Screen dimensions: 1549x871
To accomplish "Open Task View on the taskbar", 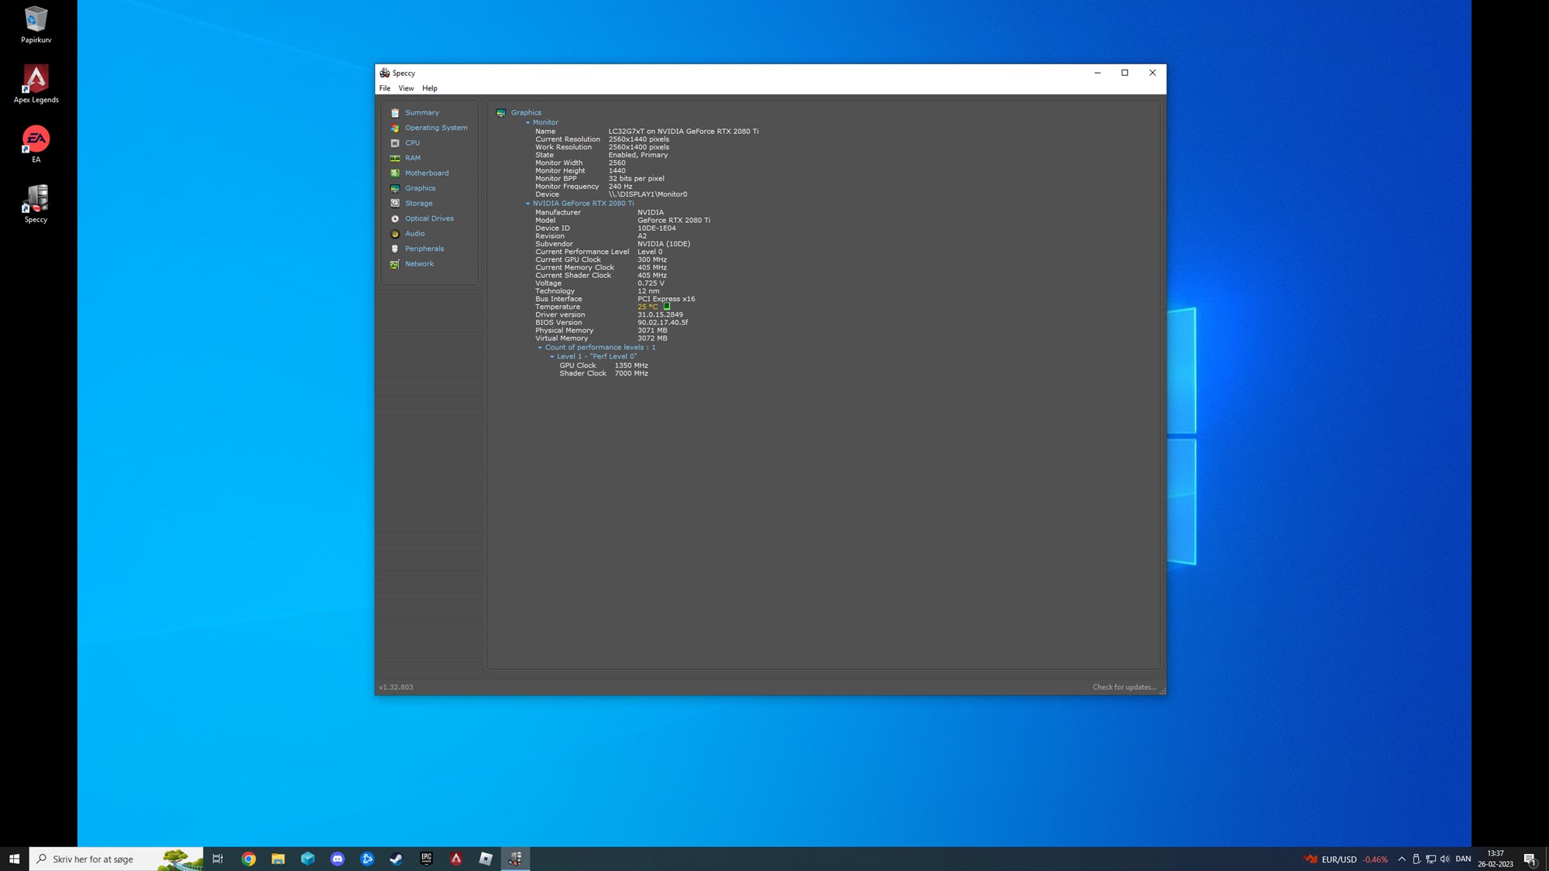I will 218,859.
